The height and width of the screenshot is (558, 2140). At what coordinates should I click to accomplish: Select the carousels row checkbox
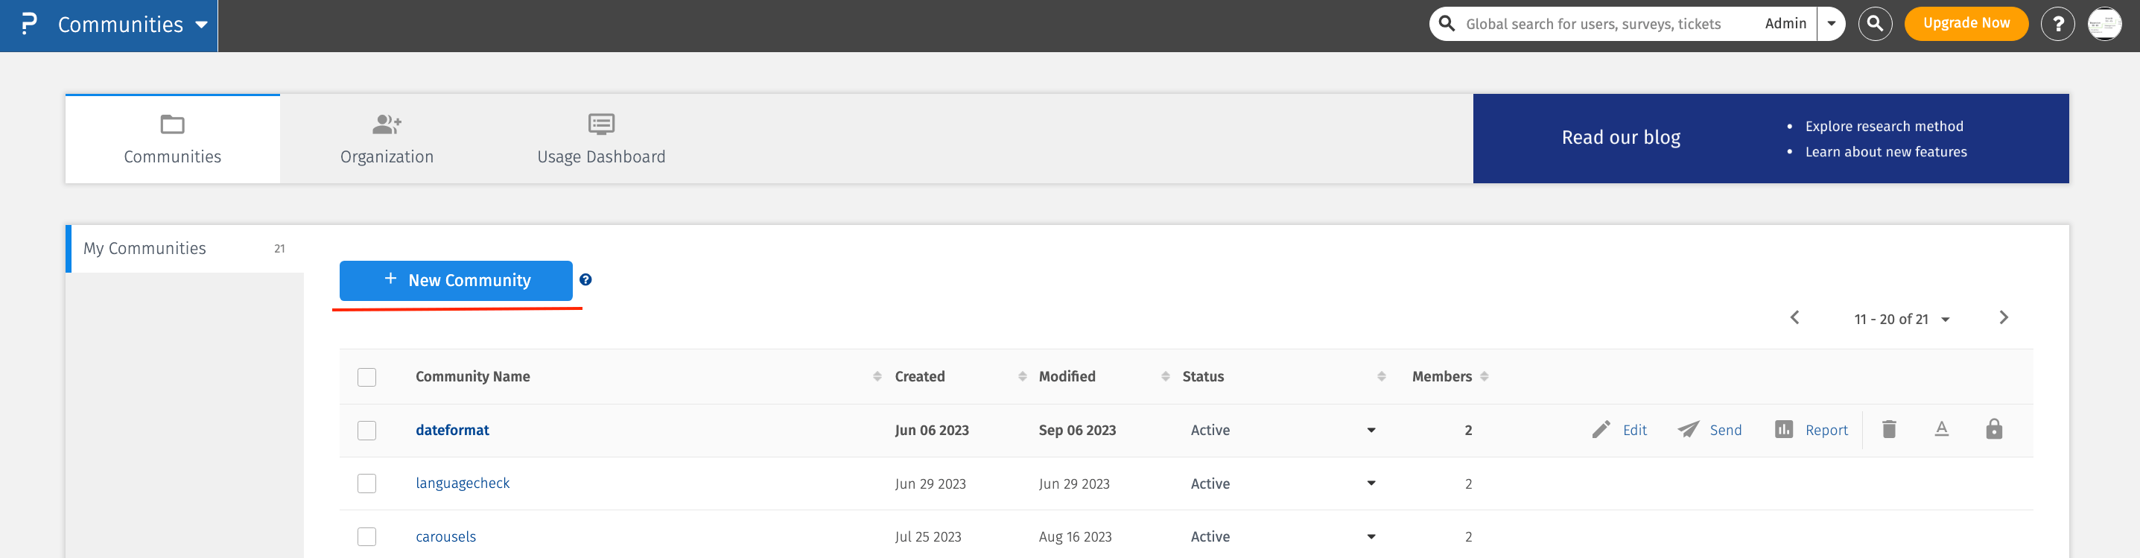point(366,536)
